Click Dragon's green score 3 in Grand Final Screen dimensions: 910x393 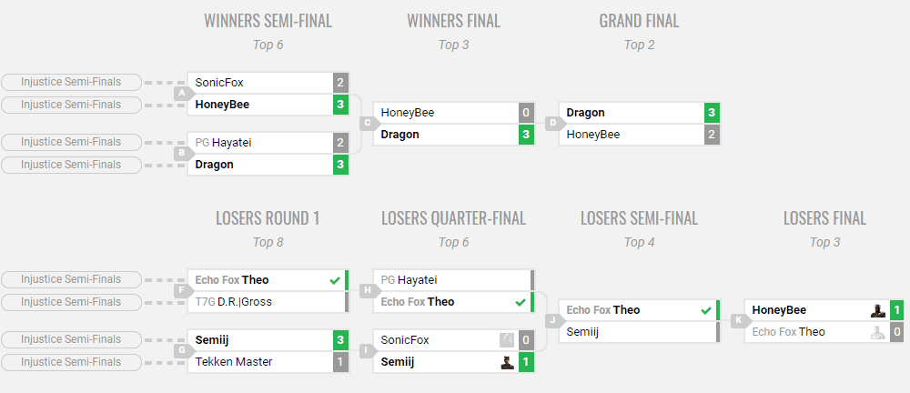713,113
